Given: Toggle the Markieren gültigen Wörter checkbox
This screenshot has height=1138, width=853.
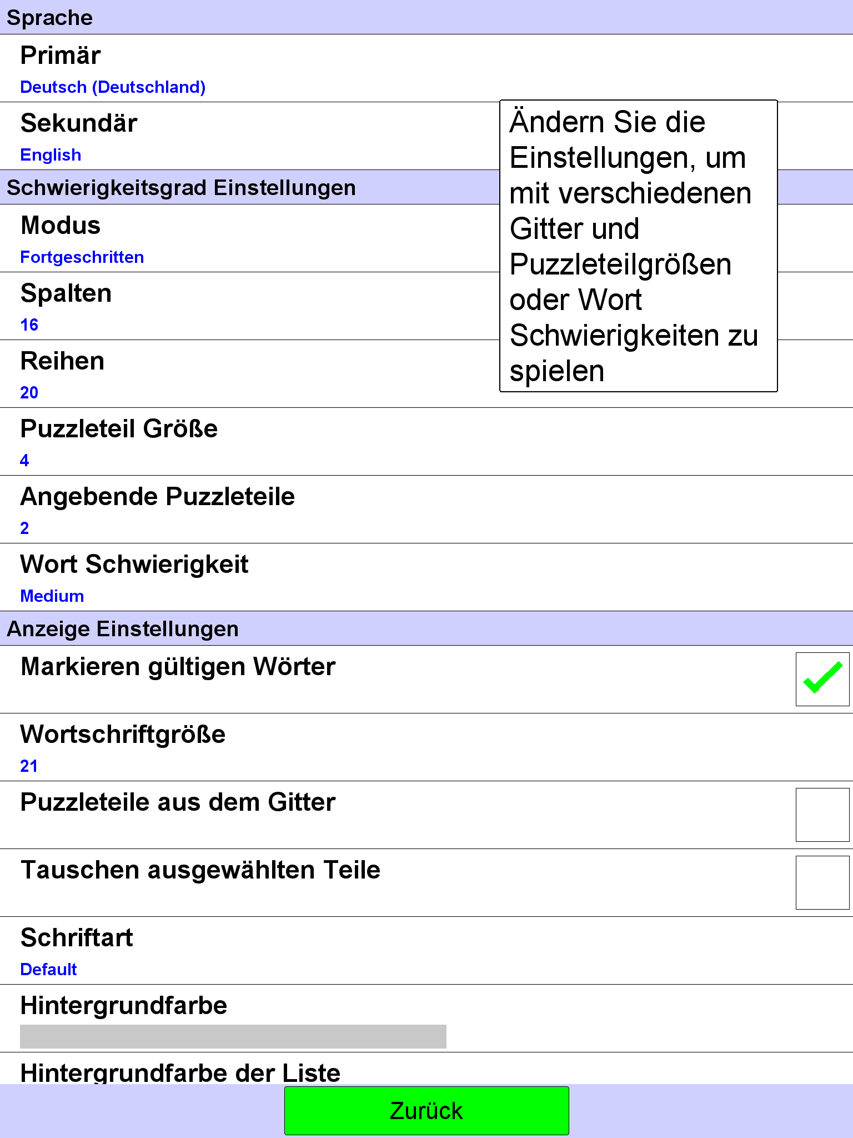Looking at the screenshot, I should (822, 679).
